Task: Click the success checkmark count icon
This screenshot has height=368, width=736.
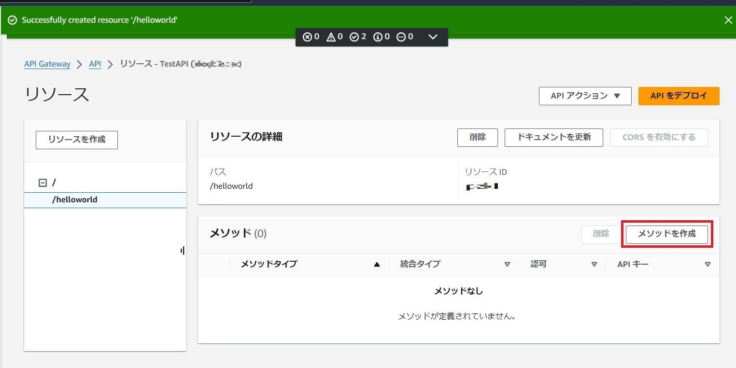Action: (354, 37)
